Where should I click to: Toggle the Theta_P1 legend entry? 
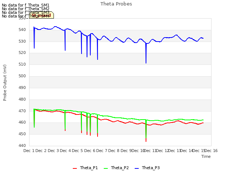(85, 168)
